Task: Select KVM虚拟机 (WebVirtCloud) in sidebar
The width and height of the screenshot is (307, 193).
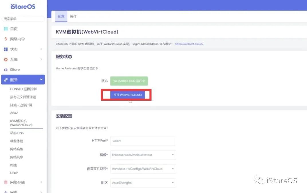Action: [x=21, y=123]
